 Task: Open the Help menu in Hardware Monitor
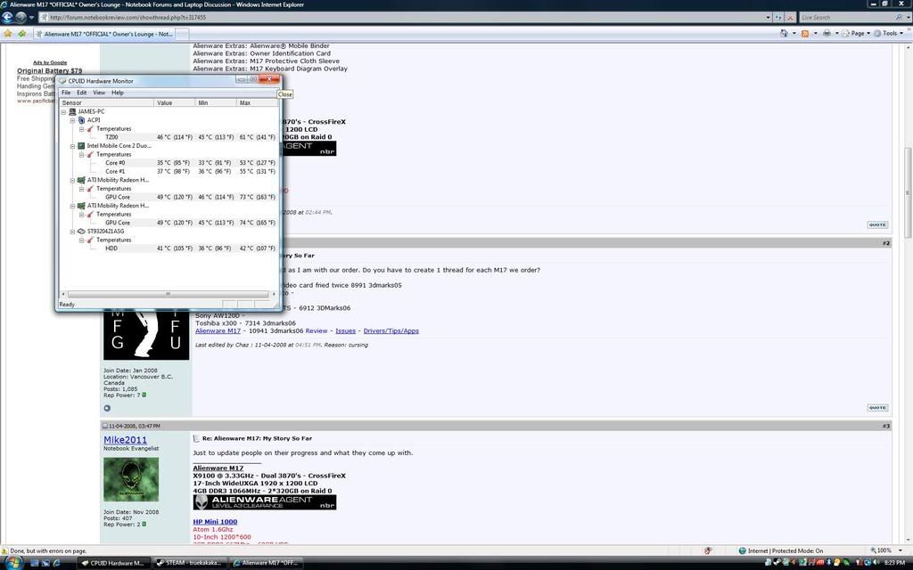click(118, 93)
